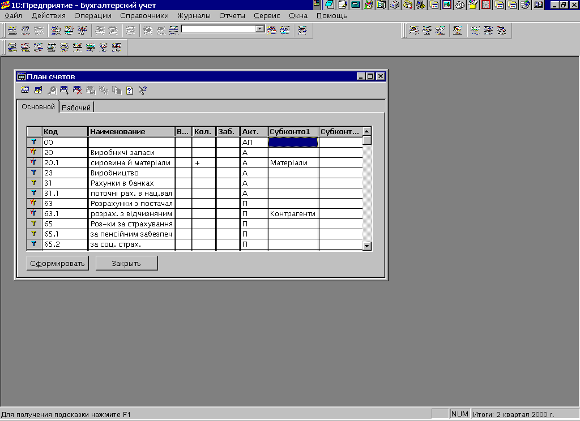This screenshot has width=580, height=421.
Task: Select the row "Виробничі запаси"
Action: tap(195, 152)
